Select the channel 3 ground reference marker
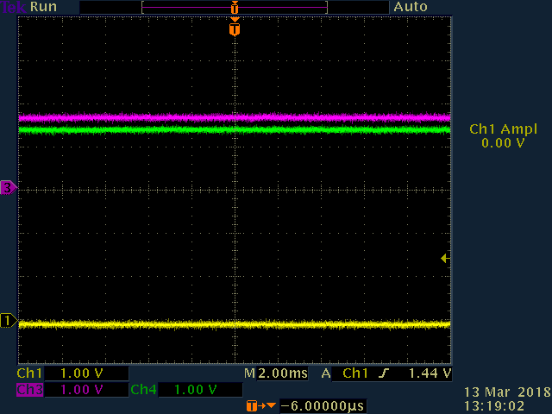 (9, 188)
